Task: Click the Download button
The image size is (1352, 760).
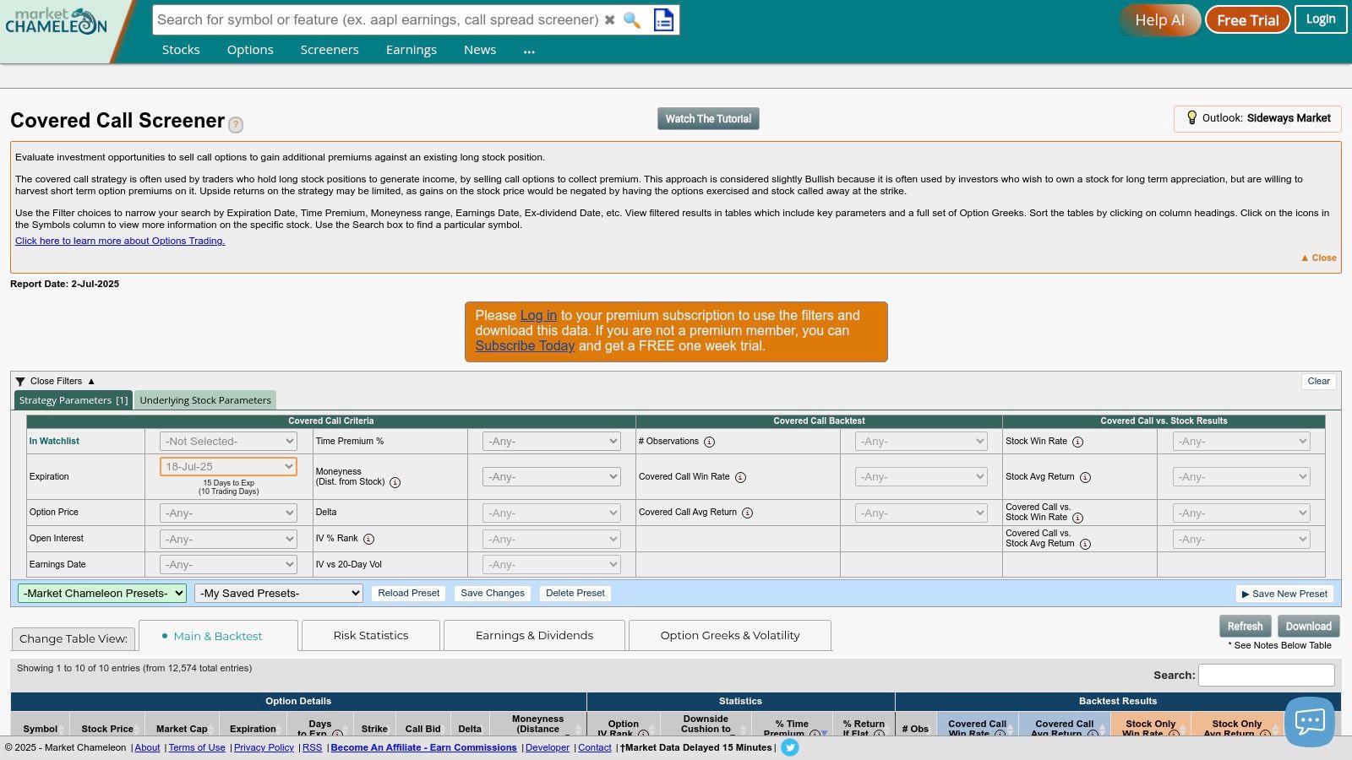Action: pyautogui.click(x=1308, y=627)
